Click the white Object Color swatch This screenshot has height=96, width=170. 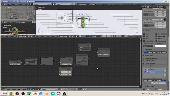[x=161, y=46]
